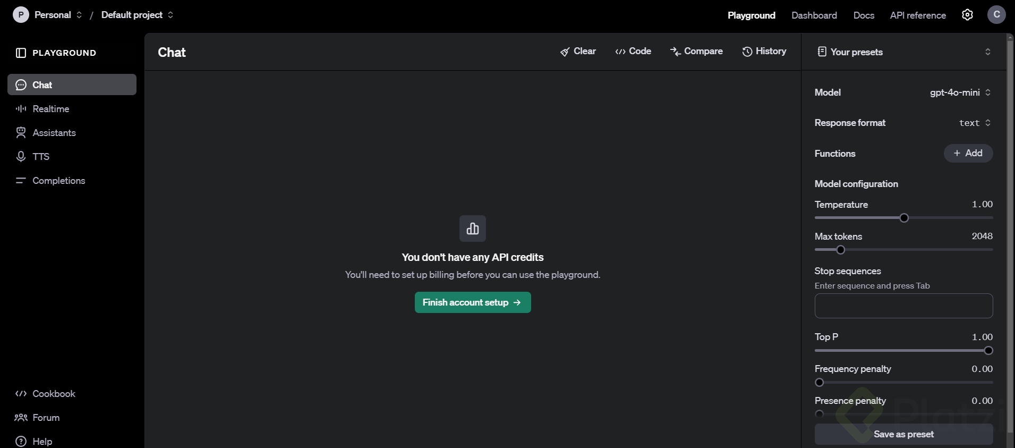Select TTS in the sidebar

pyautogui.click(x=72, y=157)
